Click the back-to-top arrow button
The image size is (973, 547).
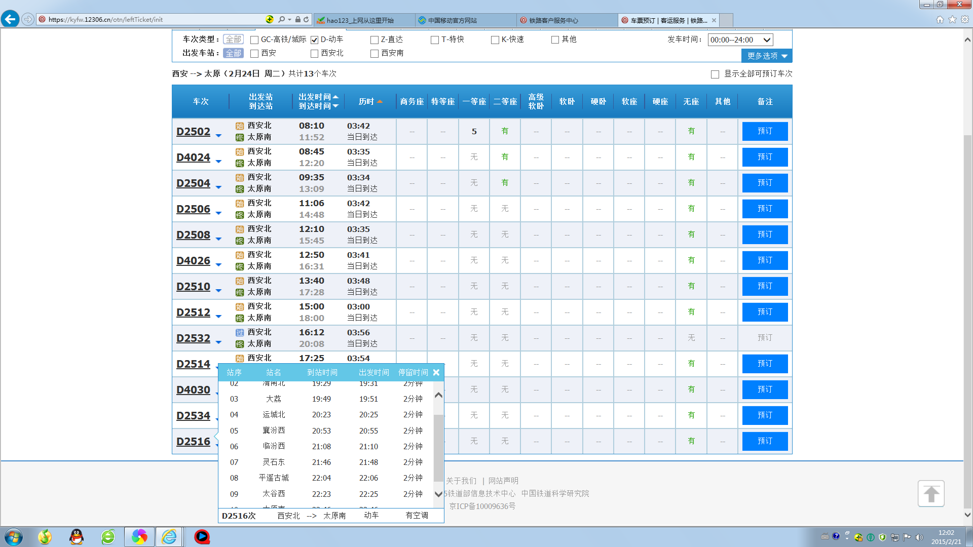pos(931,493)
